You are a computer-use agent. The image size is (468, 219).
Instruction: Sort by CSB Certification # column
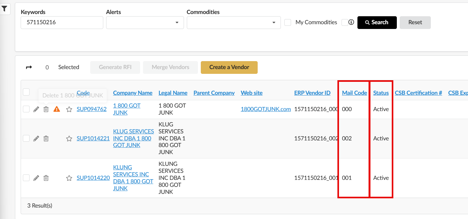418,93
